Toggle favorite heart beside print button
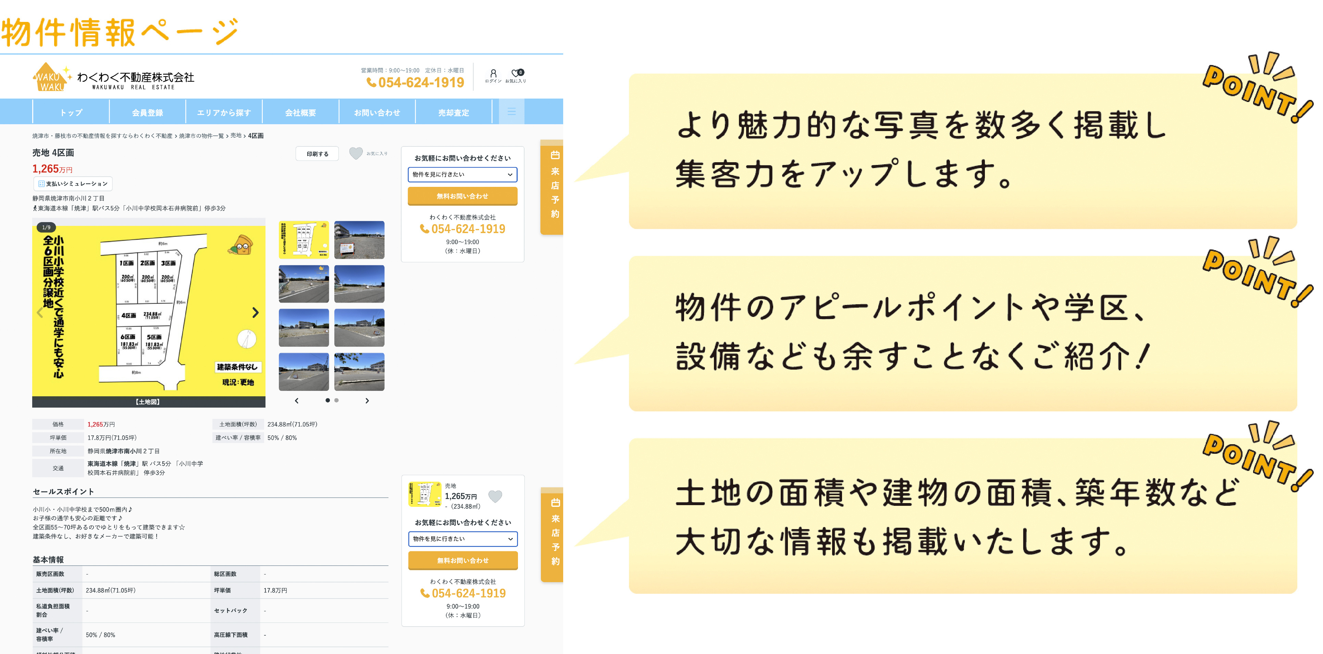 [x=356, y=153]
